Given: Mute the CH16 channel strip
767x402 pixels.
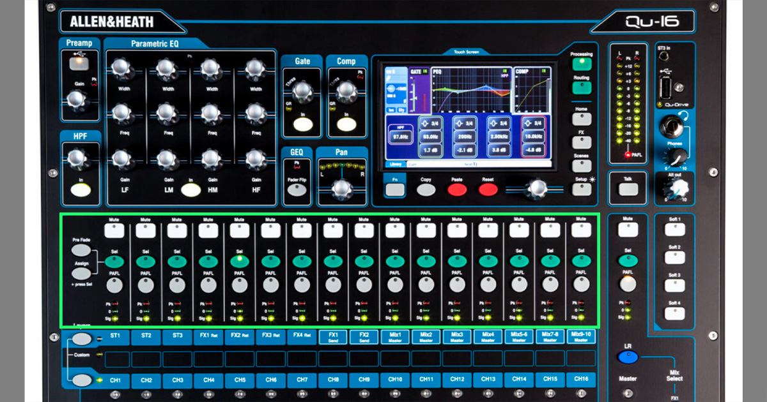Looking at the screenshot, I should pyautogui.click(x=581, y=231).
